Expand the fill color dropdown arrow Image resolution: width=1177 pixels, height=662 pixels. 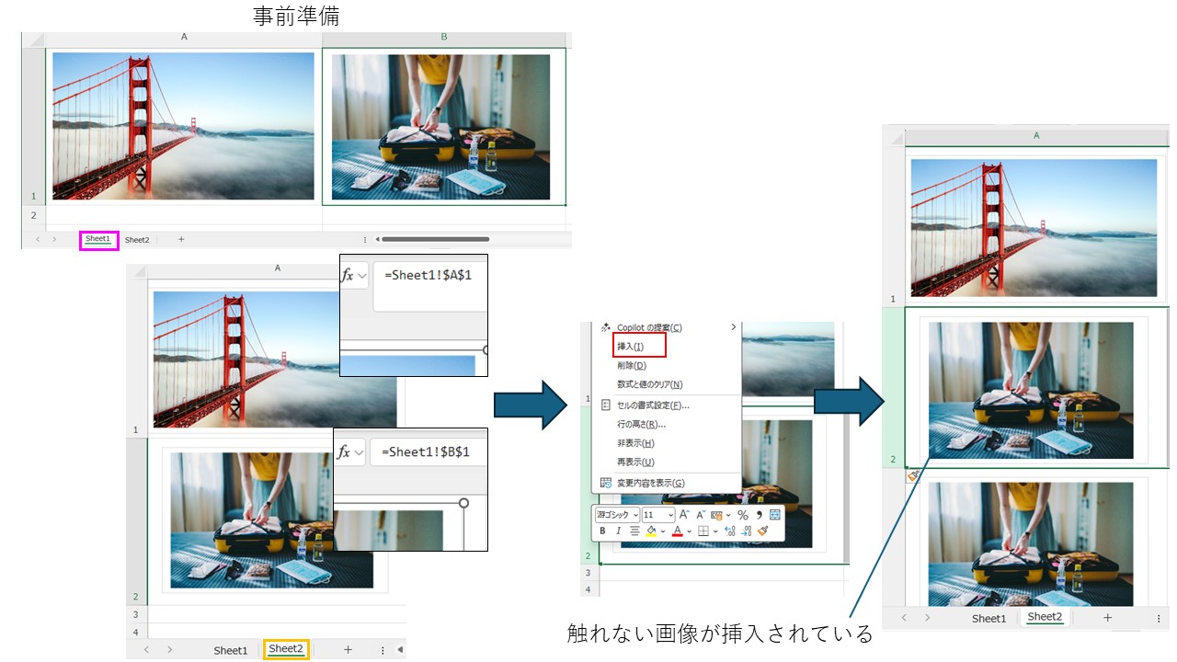(663, 531)
